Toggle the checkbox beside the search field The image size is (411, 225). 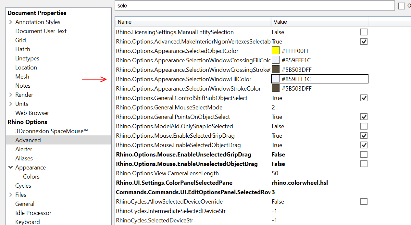(402, 6)
